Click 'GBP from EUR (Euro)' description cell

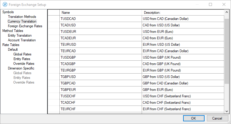click(182, 90)
